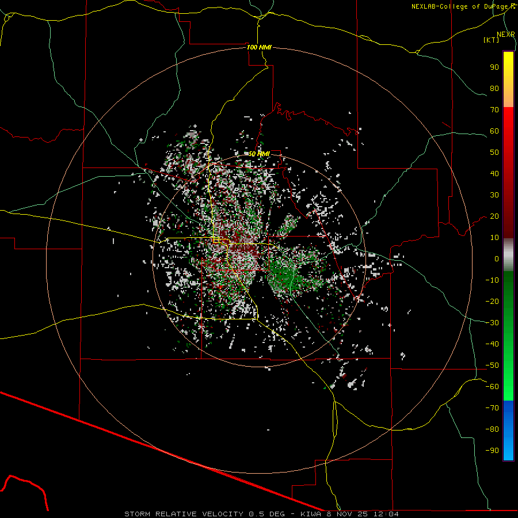Image resolution: width=518 pixels, height=518 pixels.
Task: Select the "60" value on velocity scale
Action: [494, 131]
